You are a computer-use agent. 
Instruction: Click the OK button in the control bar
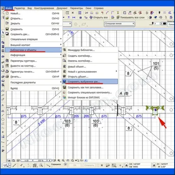[75, 165]
